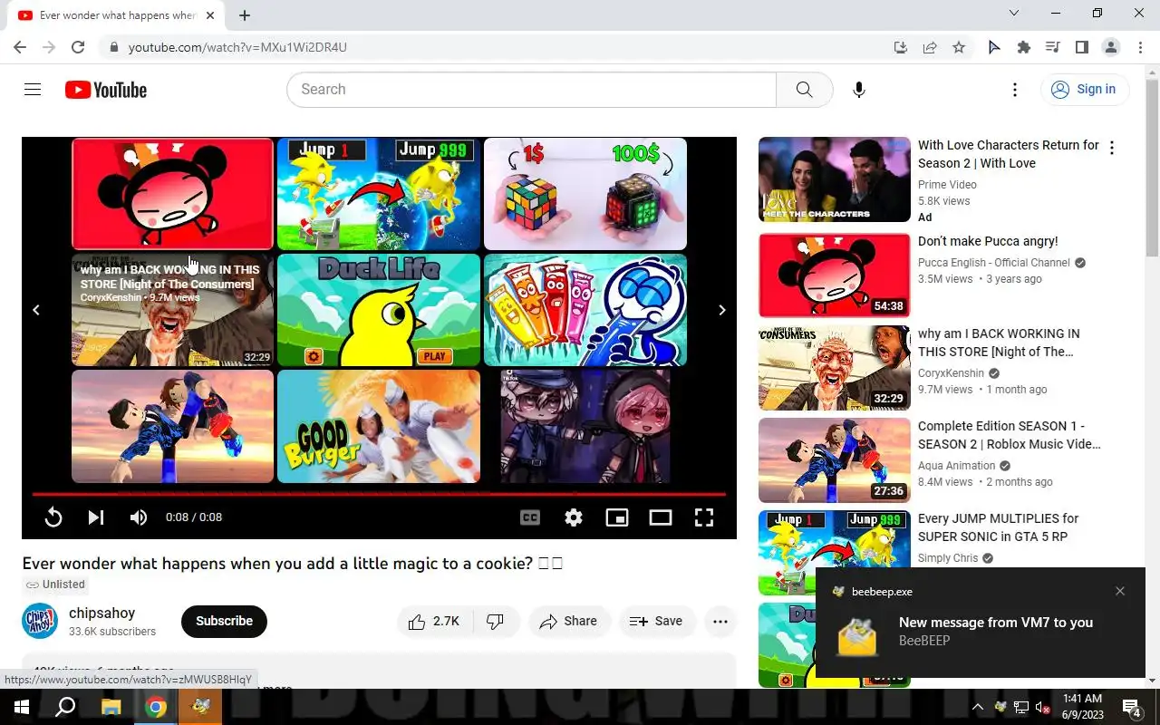Bookmark this page with the star
This screenshot has height=725, width=1160.
point(959,47)
